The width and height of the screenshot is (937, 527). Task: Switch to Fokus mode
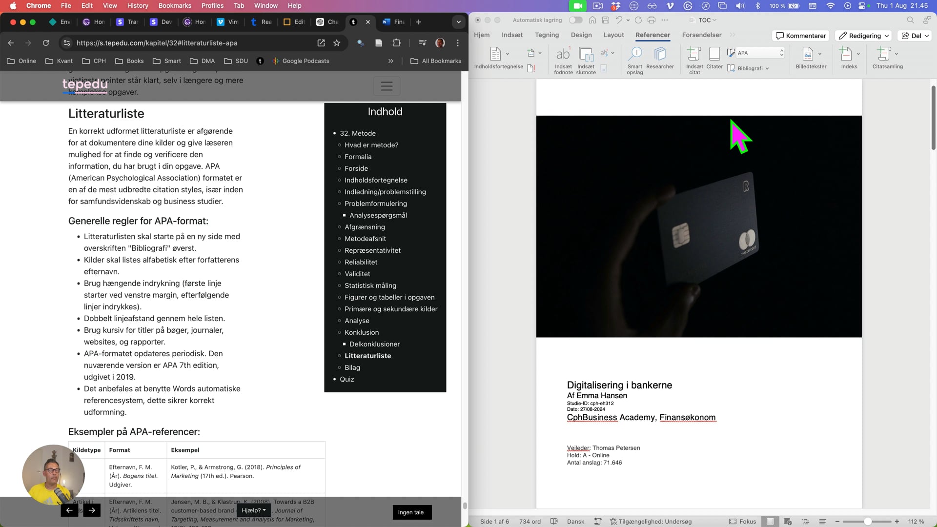pos(742,522)
